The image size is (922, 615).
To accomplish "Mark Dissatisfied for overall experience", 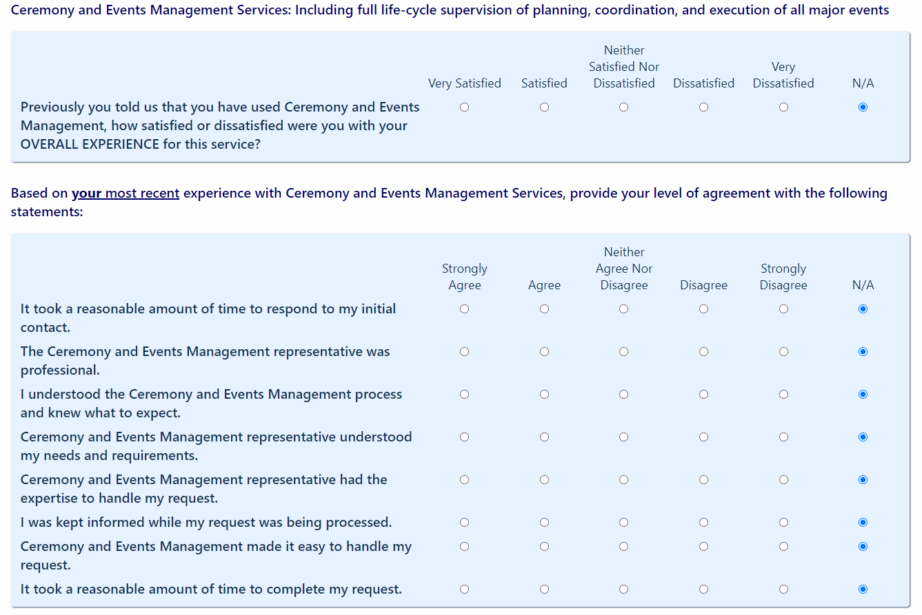I will click(x=703, y=107).
